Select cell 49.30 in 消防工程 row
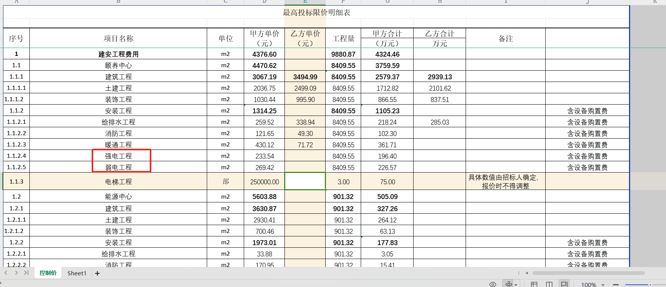This screenshot has height=287, width=666. coord(305,133)
